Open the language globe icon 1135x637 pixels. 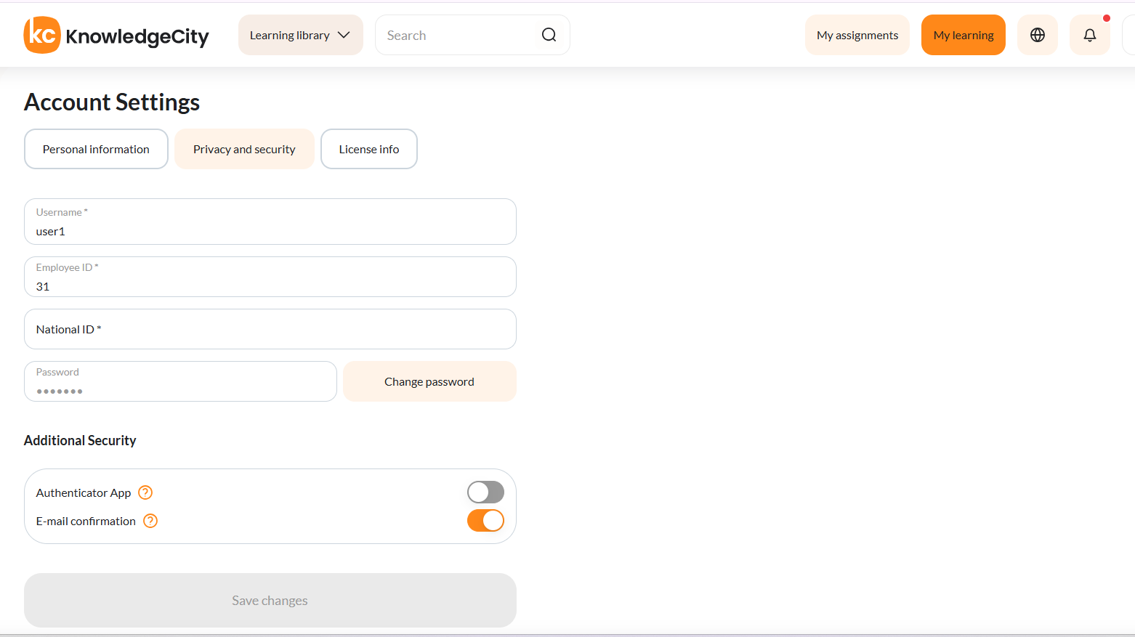1038,35
